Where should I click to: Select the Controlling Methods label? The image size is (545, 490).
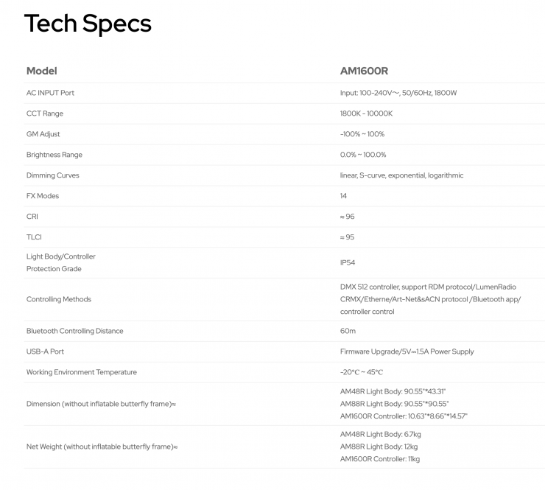[x=59, y=299]
